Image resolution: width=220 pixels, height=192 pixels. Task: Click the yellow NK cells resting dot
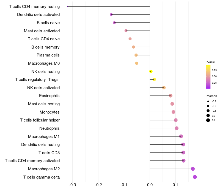[151, 71]
